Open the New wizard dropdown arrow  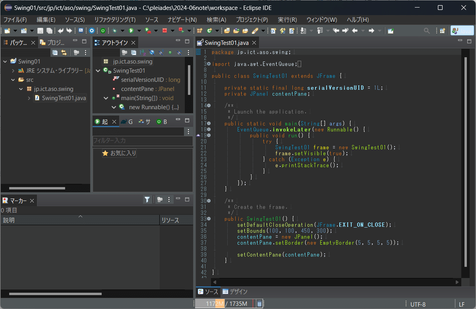pos(15,31)
